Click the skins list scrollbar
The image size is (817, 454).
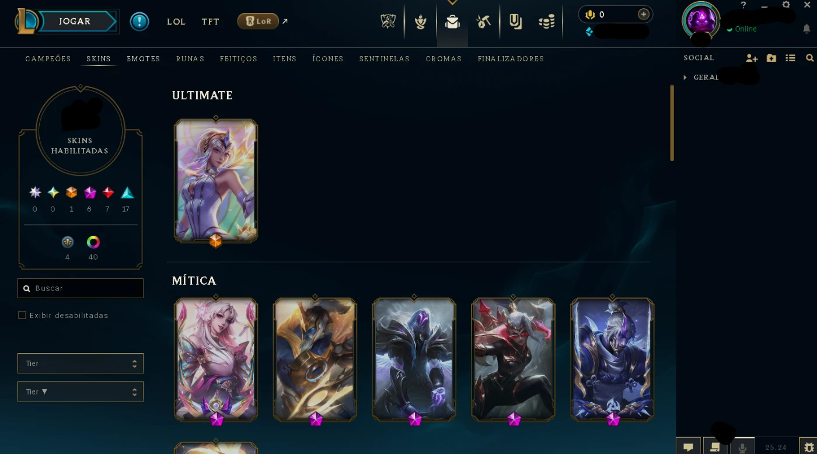coord(672,123)
